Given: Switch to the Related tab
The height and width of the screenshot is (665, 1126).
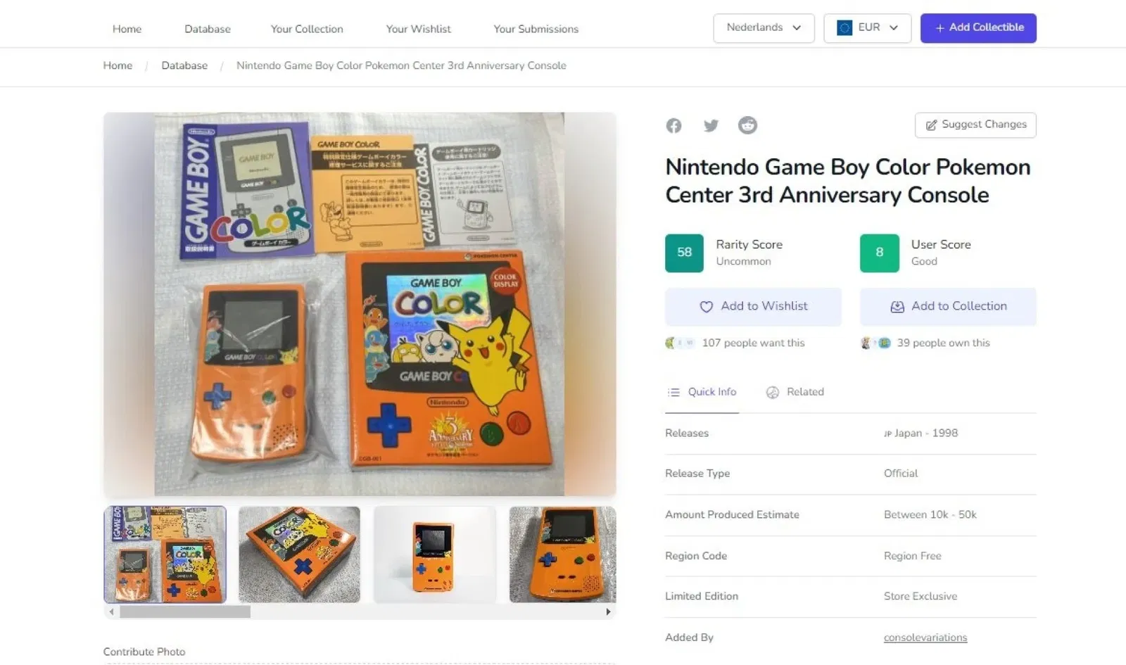Looking at the screenshot, I should coord(795,392).
